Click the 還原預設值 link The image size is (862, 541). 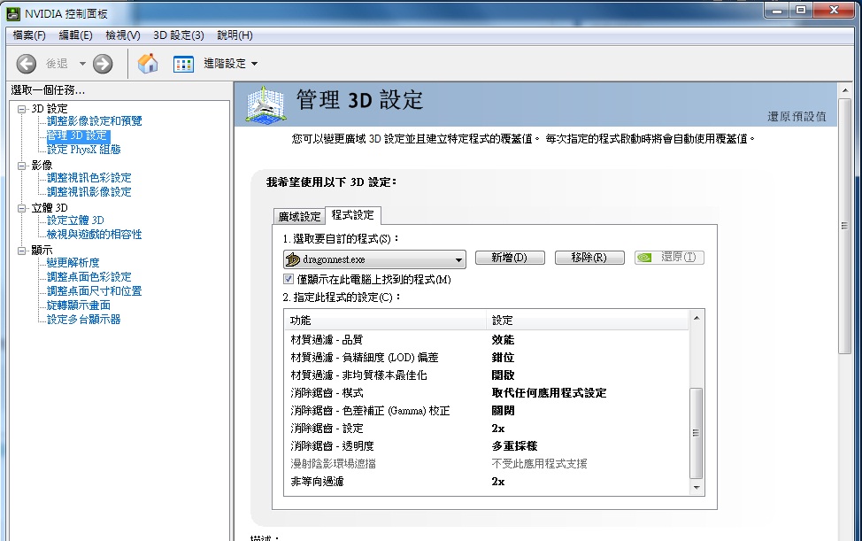pyautogui.click(x=797, y=117)
